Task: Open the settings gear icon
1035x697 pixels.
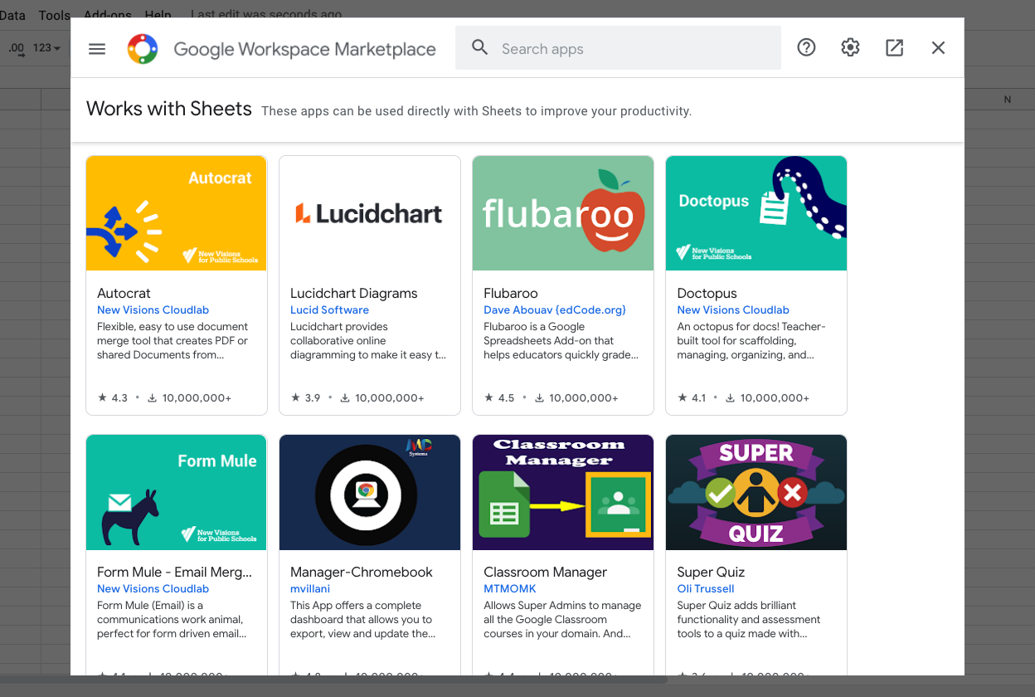Action: 850,48
